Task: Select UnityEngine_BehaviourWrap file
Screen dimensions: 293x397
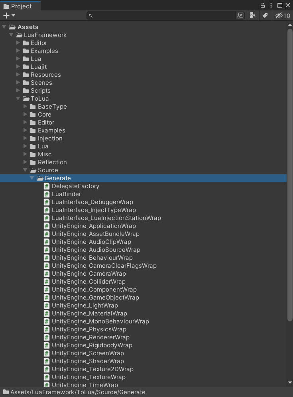Action: [x=92, y=258]
